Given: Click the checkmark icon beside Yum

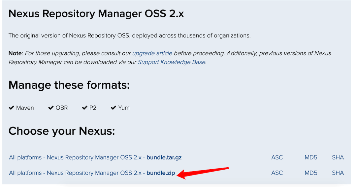Looking at the screenshot, I should click(x=113, y=108).
